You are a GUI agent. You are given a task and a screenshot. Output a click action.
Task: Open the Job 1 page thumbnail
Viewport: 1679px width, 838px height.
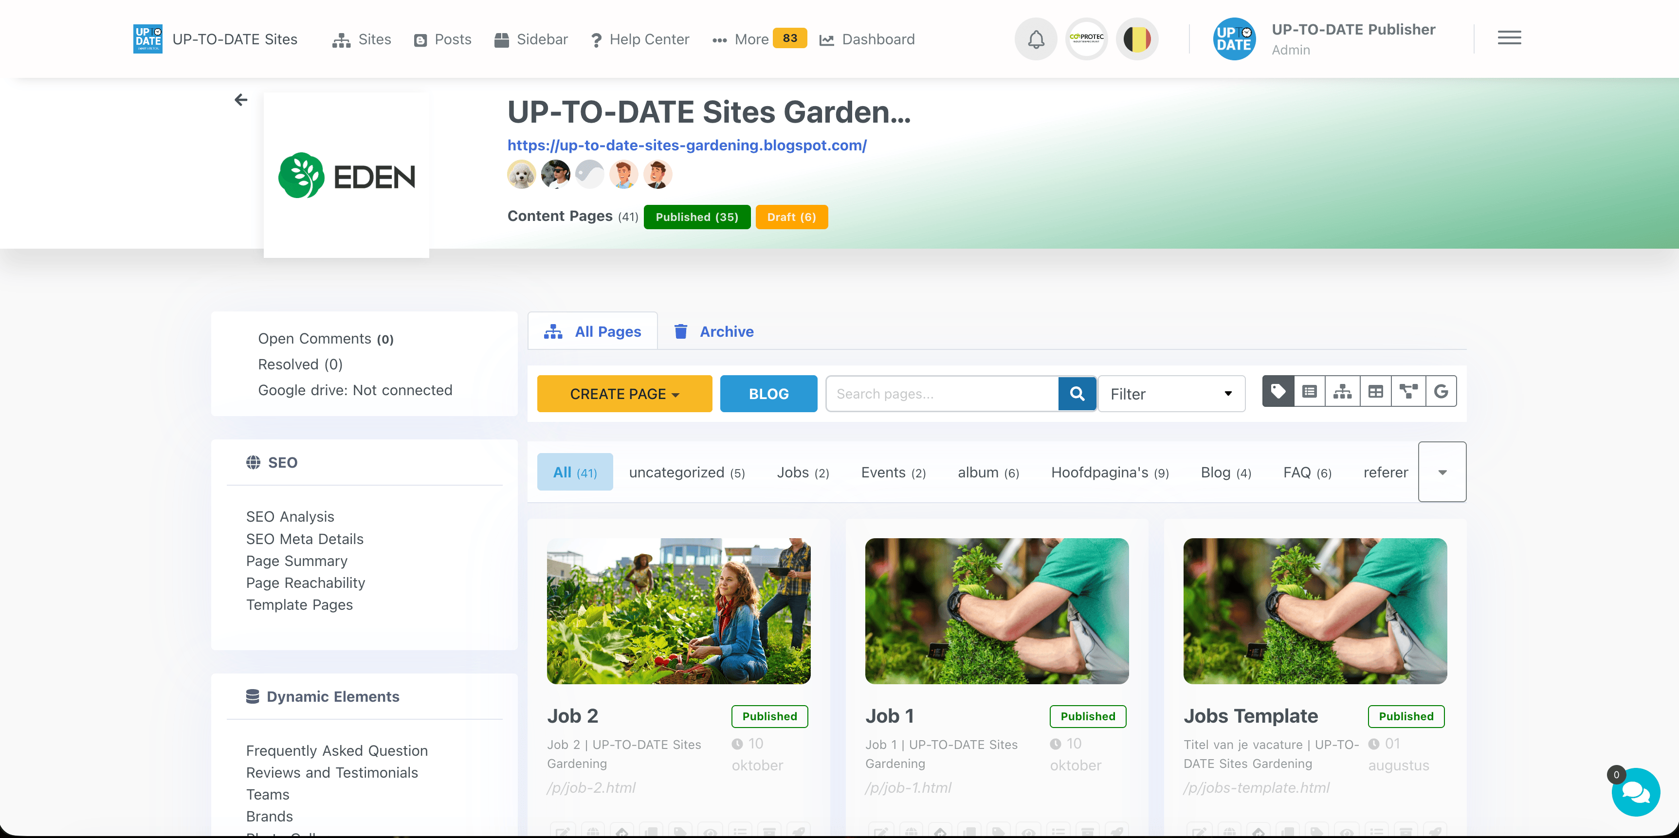click(997, 611)
